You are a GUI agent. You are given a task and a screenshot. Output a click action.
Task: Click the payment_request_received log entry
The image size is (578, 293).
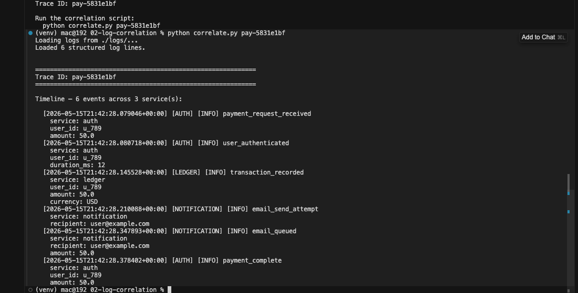[x=177, y=114]
